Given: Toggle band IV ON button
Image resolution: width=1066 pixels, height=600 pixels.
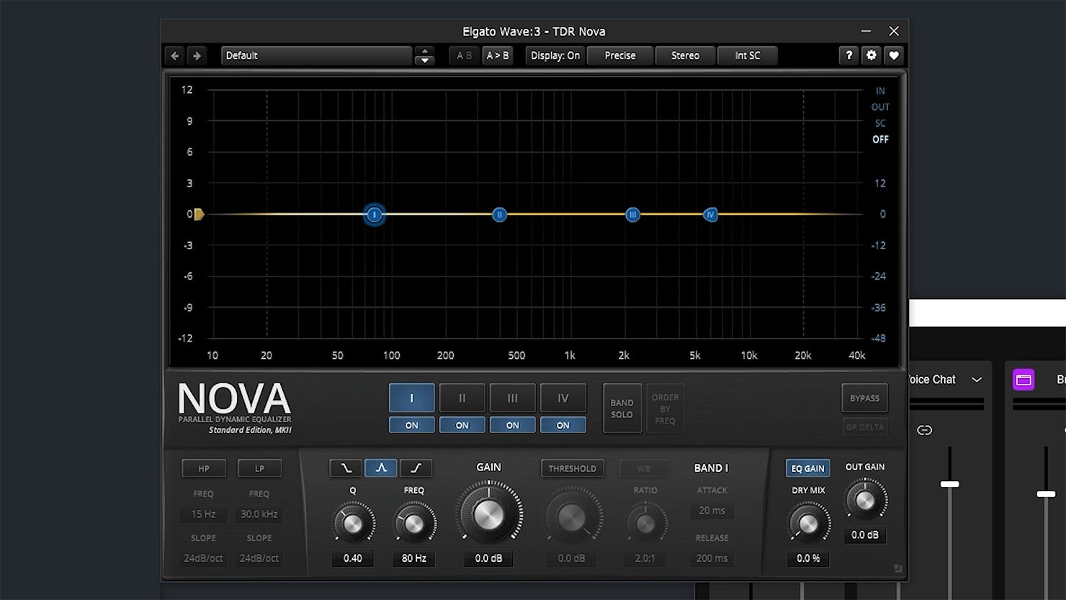Looking at the screenshot, I should (x=563, y=425).
